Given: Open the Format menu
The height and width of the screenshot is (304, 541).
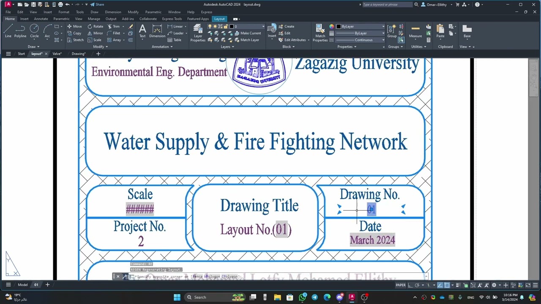Looking at the screenshot, I should click(x=64, y=12).
